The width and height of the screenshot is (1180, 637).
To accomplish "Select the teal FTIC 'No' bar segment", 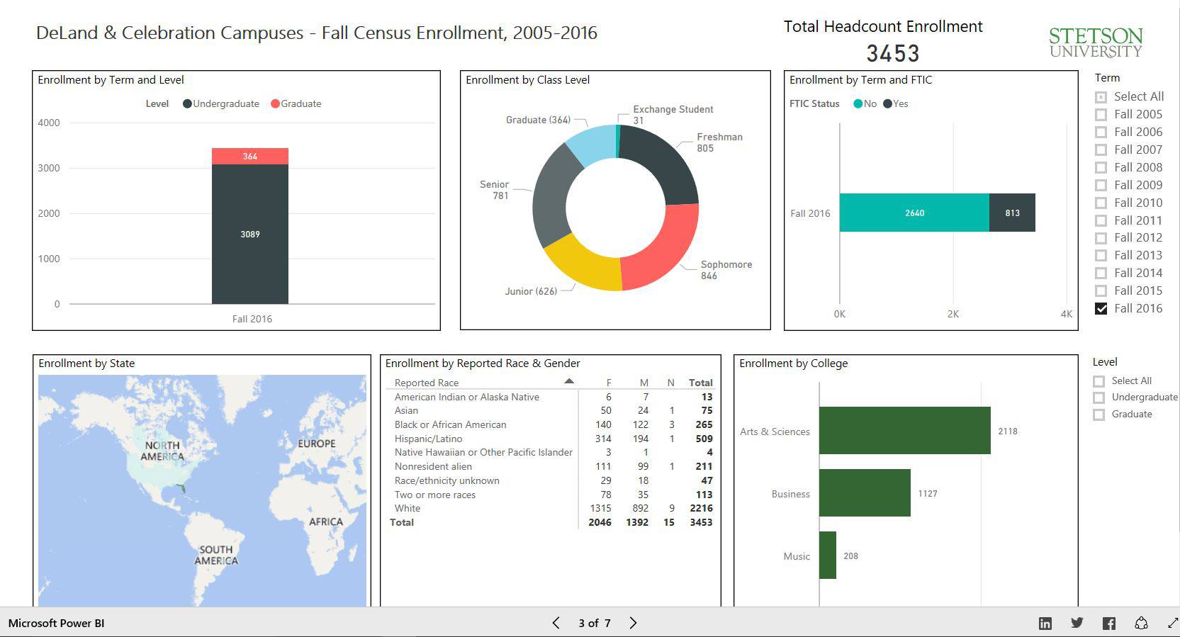I will [x=914, y=213].
